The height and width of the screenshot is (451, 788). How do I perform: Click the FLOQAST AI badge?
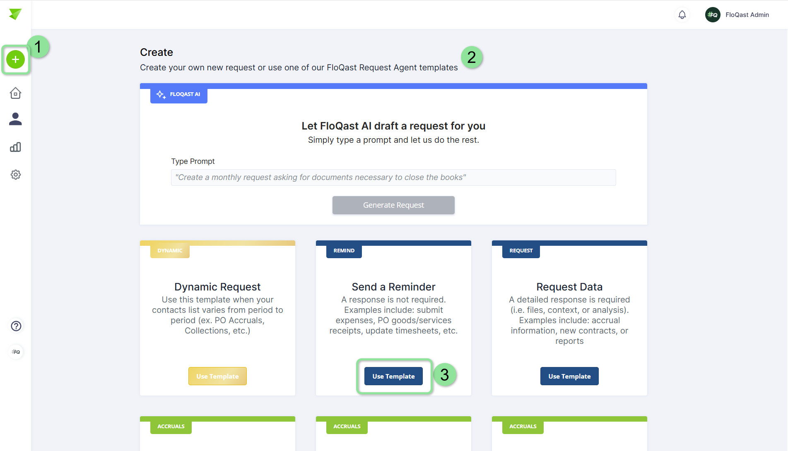[179, 94]
